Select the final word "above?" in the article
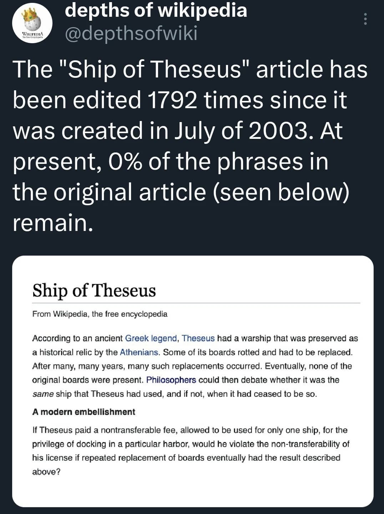The image size is (384, 514). [46, 472]
